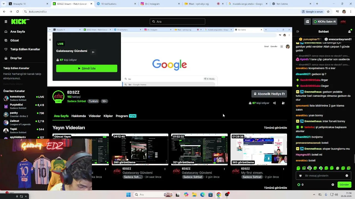
Task: Open the emoji picker in chat box
Action: [347, 176]
